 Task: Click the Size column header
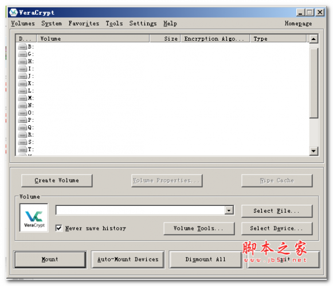pyautogui.click(x=165, y=38)
